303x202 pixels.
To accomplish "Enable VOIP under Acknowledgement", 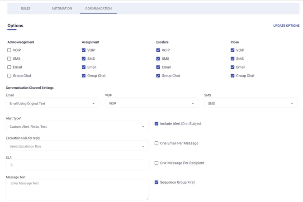I will click(9, 50).
